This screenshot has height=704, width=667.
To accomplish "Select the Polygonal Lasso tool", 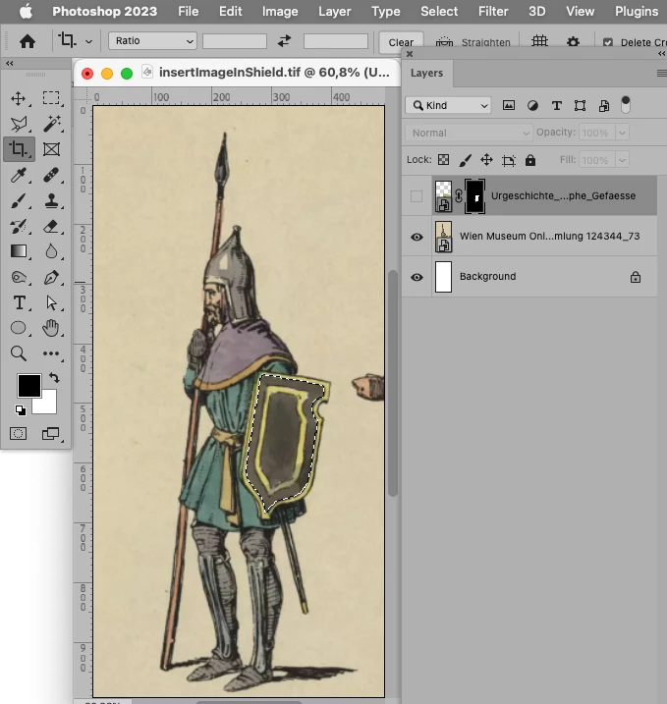I will [19, 124].
